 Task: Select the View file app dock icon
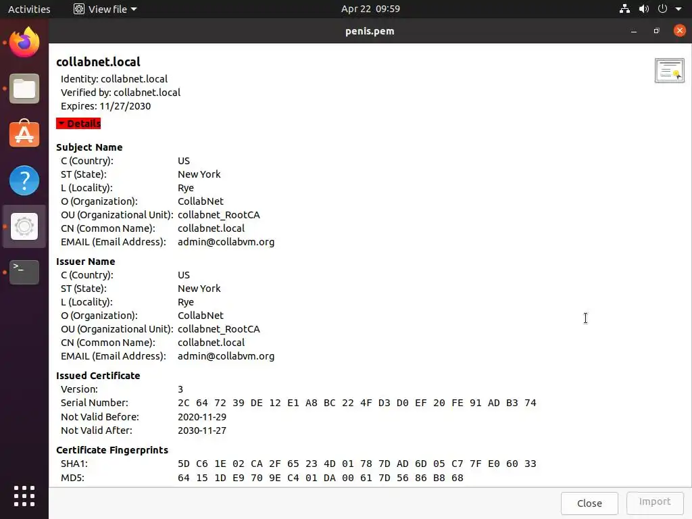[24, 226]
